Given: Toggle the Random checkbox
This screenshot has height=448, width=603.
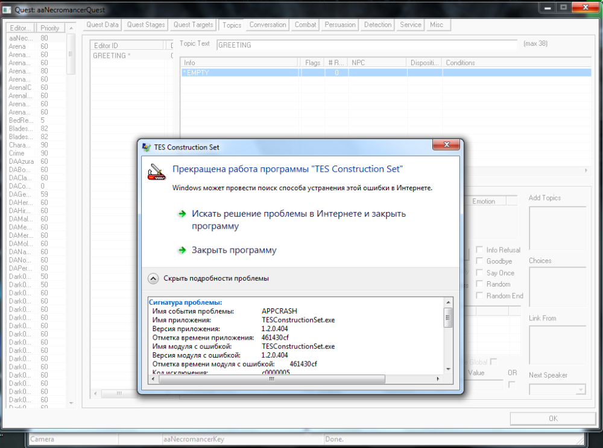Looking at the screenshot, I should point(479,284).
